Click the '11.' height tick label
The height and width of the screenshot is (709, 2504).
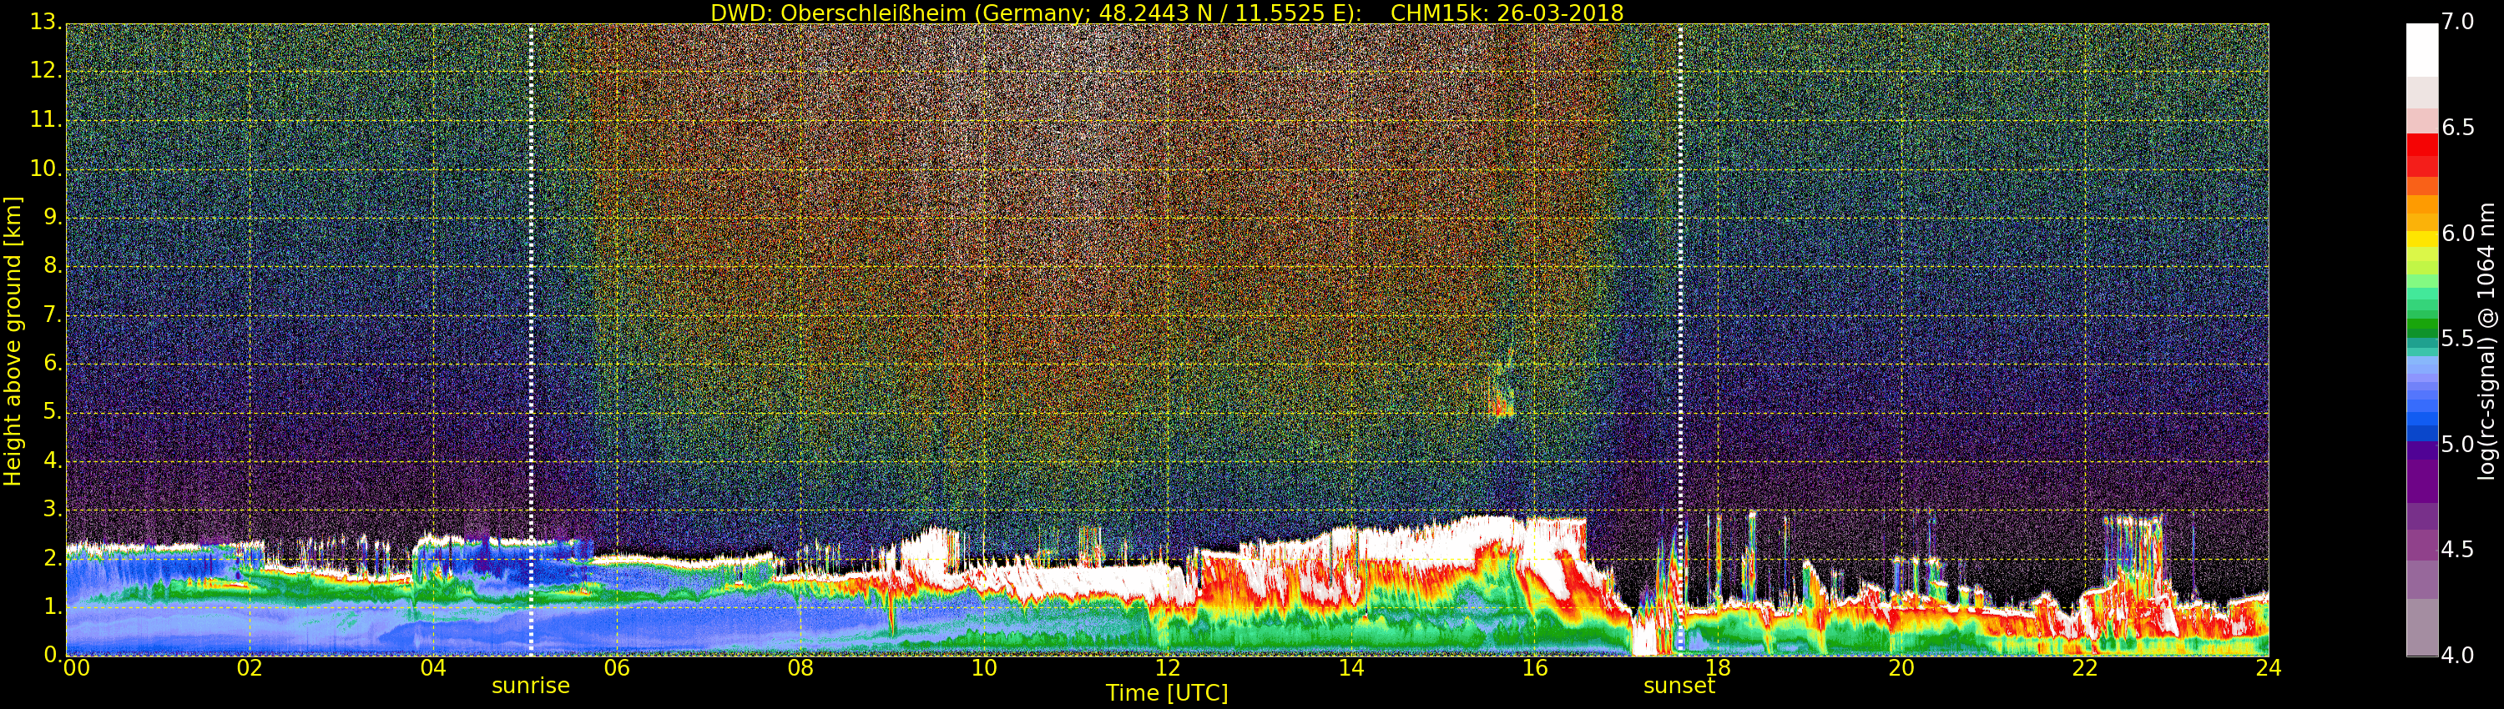46,119
